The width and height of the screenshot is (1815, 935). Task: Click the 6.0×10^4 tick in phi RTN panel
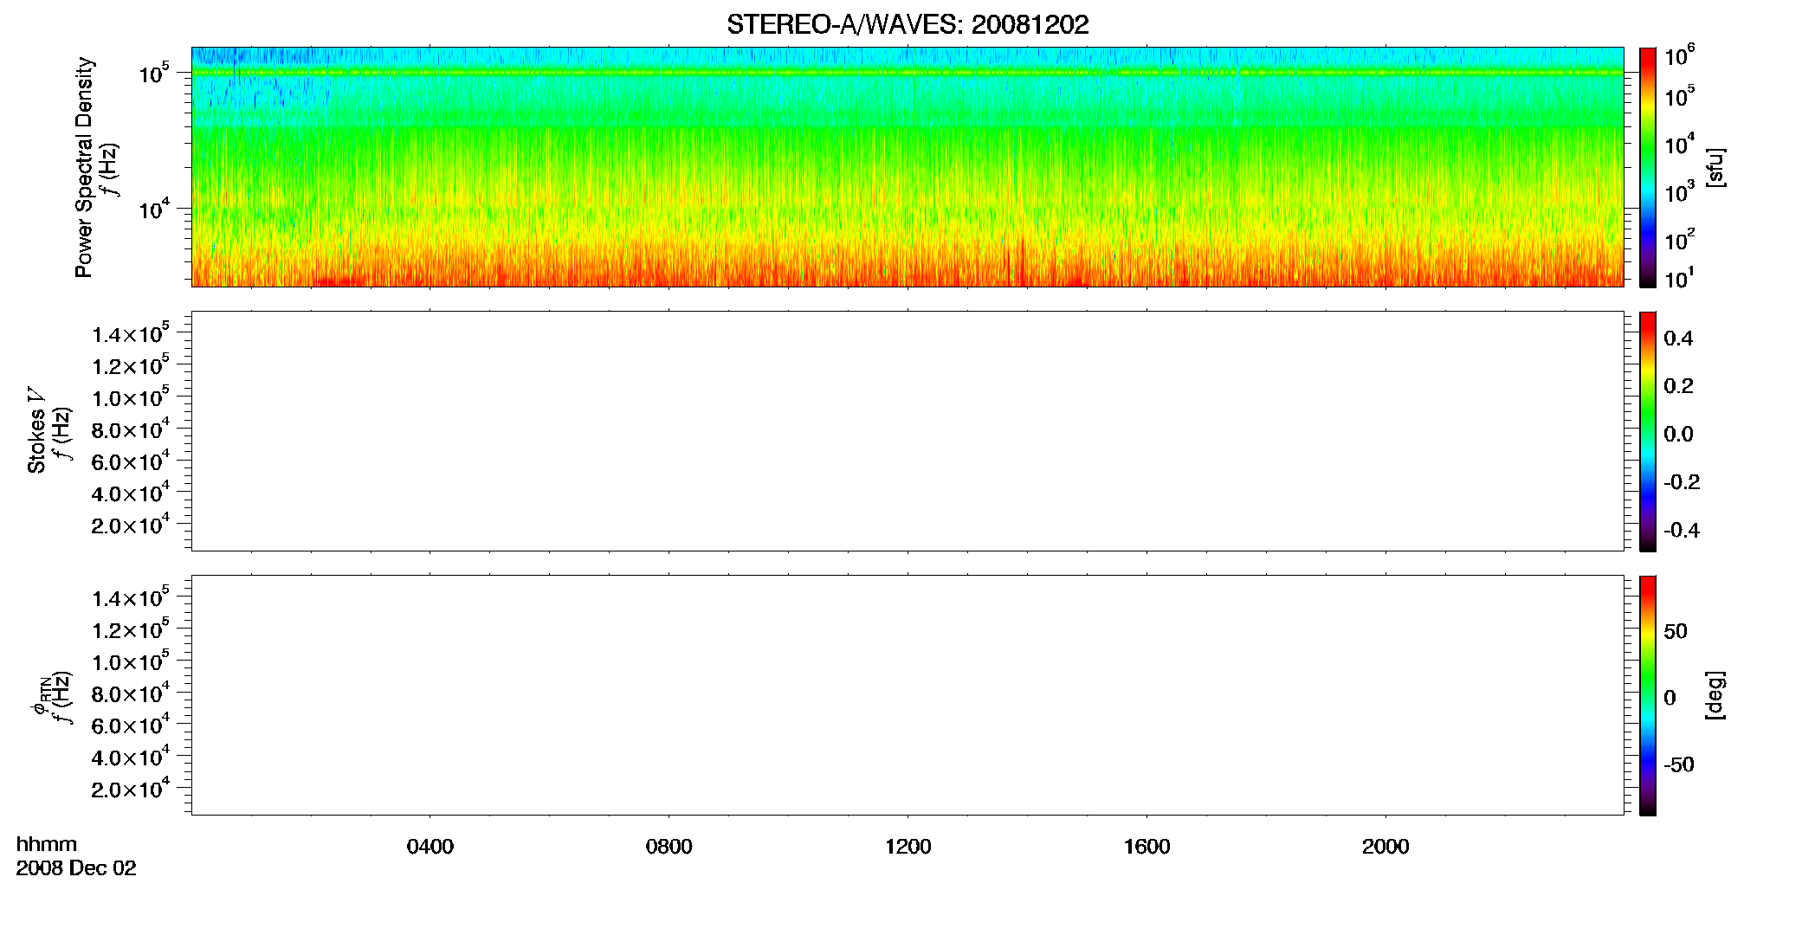point(131,724)
